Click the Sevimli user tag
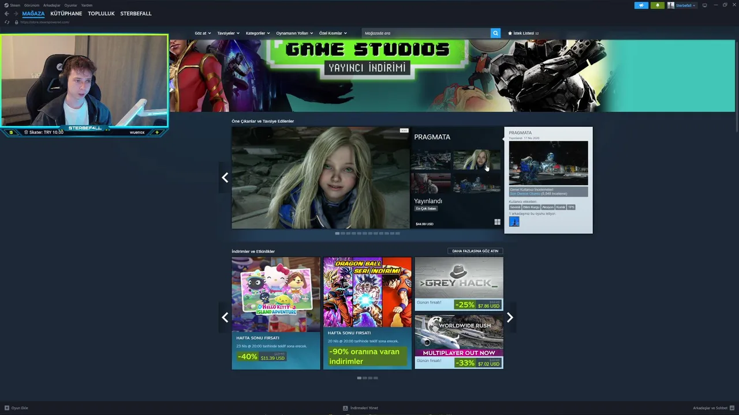The width and height of the screenshot is (739, 415). 515,207
